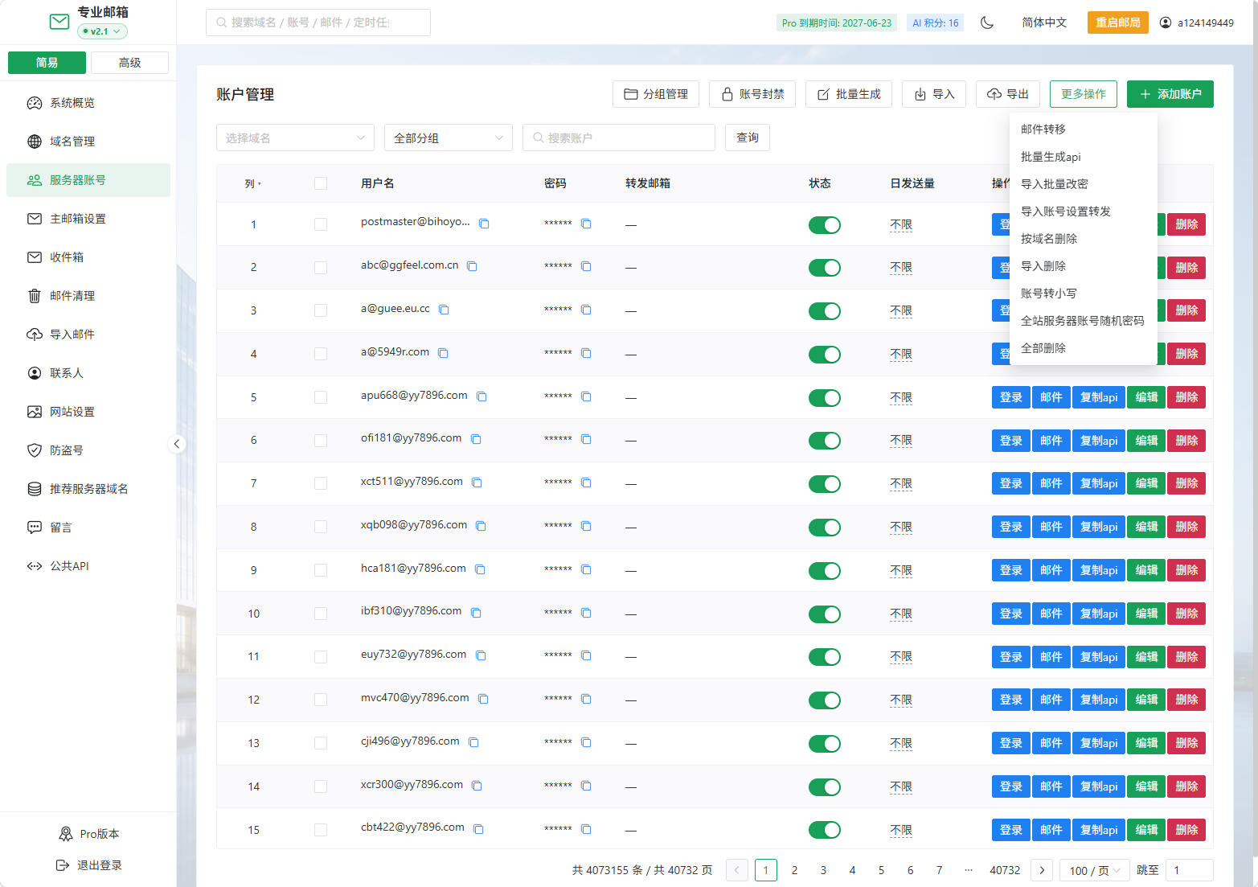The image size is (1258, 887).
Task: Open the all groups (全部分组) dropdown
Action: coord(449,138)
